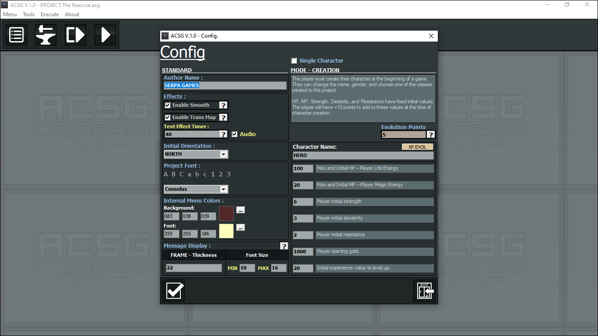Click the initial experience value field
The width and height of the screenshot is (598, 336).
(x=303, y=268)
